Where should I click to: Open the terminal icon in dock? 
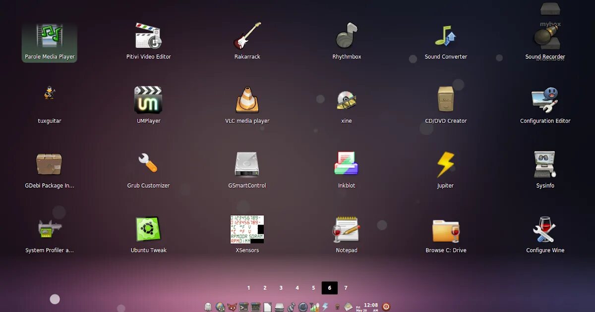tap(243, 307)
